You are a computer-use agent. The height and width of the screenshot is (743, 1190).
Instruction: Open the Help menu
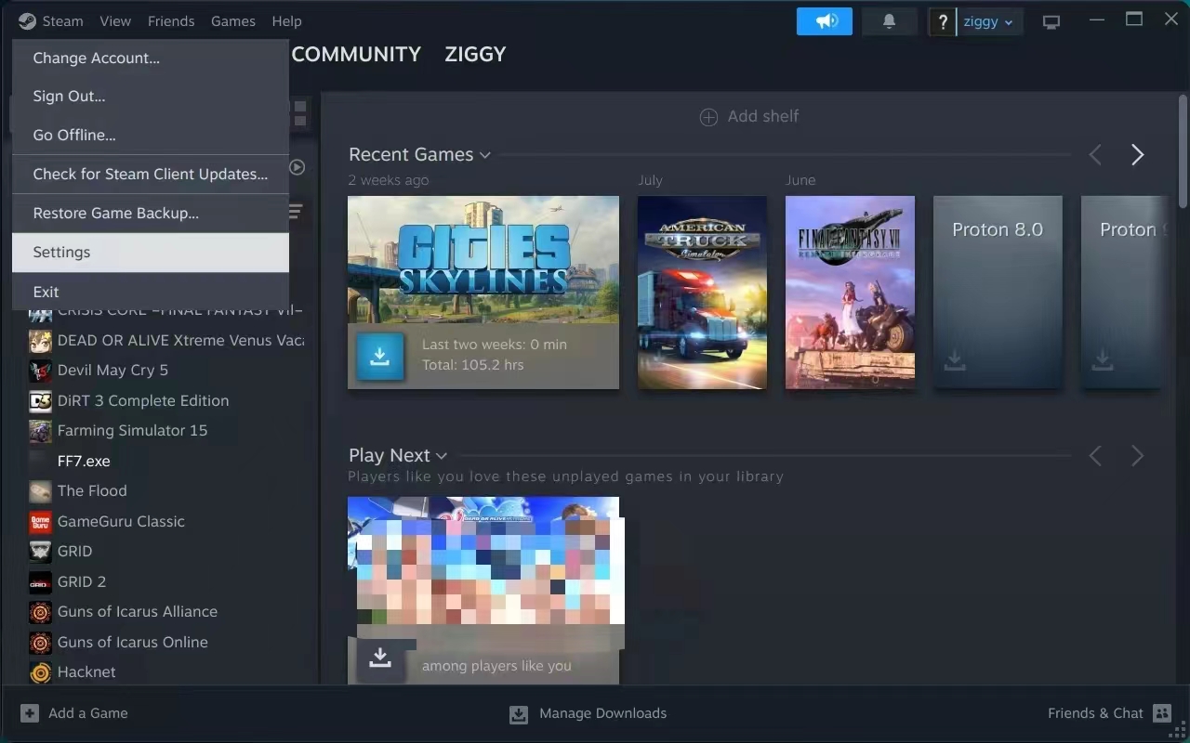pyautogui.click(x=286, y=20)
